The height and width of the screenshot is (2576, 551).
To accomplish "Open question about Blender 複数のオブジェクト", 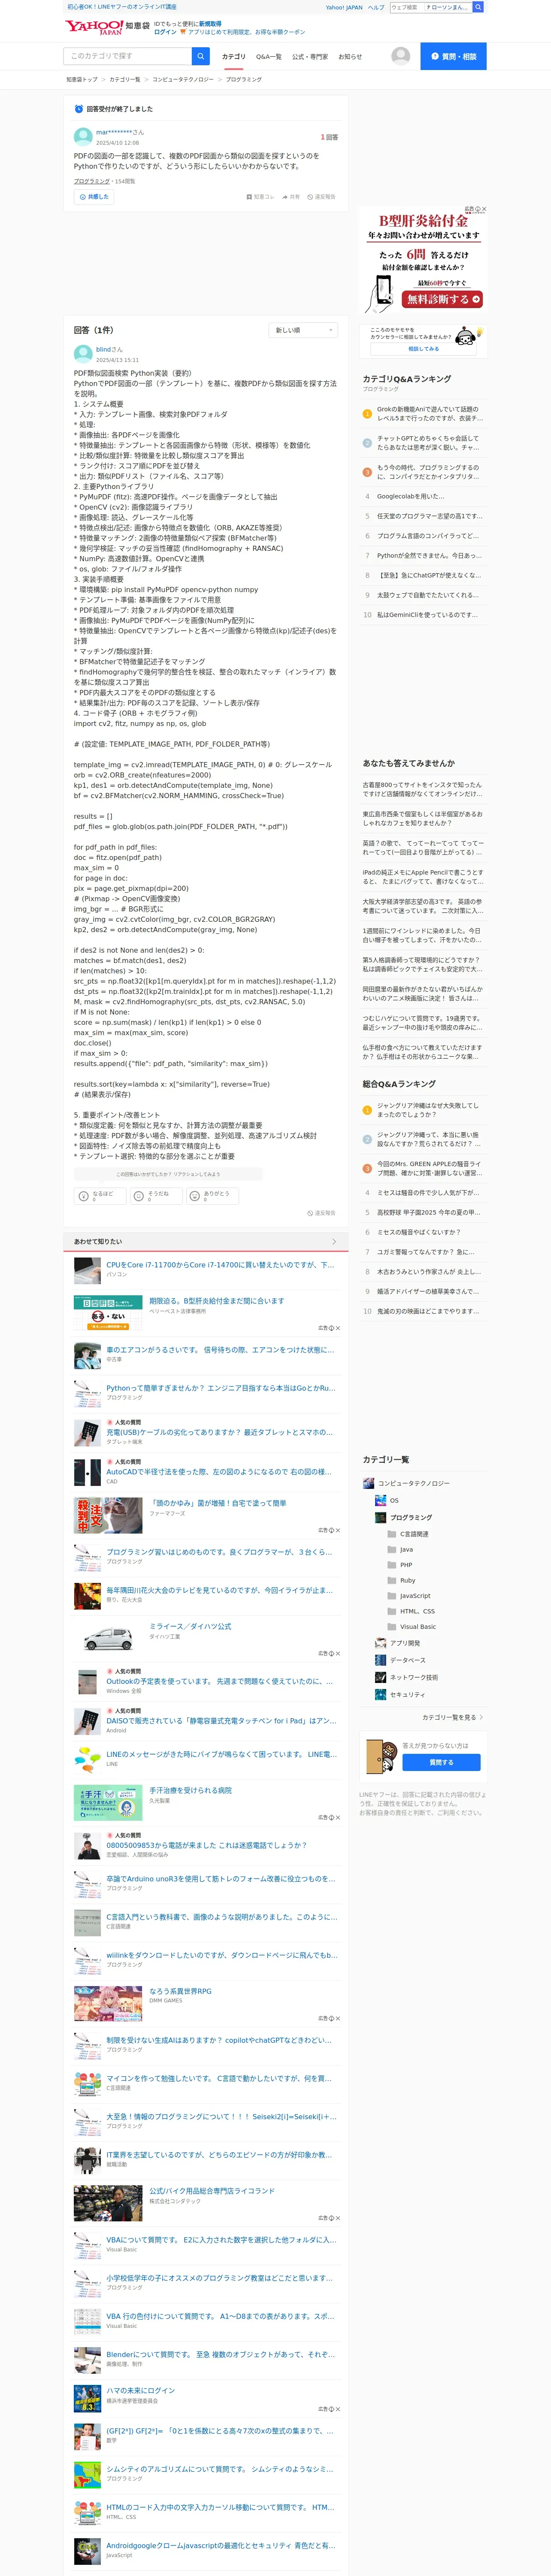I will (x=220, y=2354).
